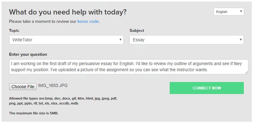The height and width of the screenshot is (123, 253).
Task: Open the English language selector
Action: (x=229, y=12)
